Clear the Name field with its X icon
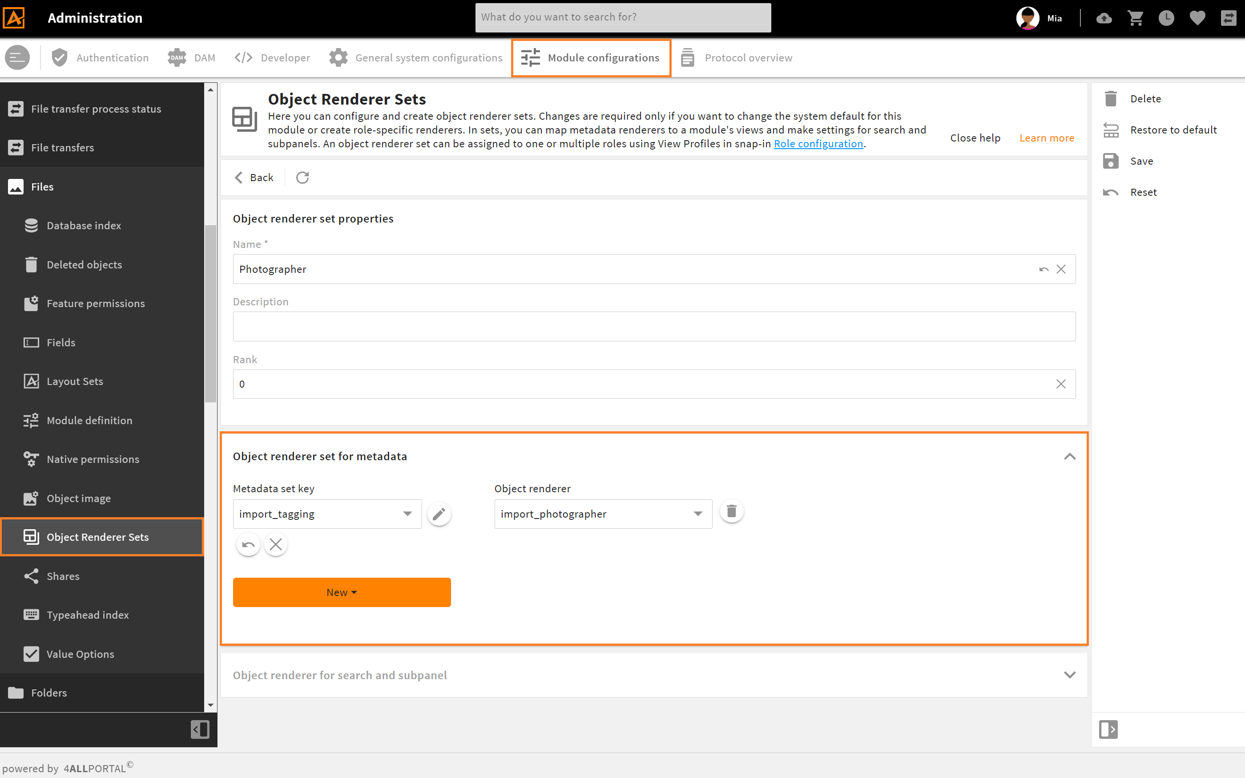This screenshot has width=1245, height=778. [1061, 269]
